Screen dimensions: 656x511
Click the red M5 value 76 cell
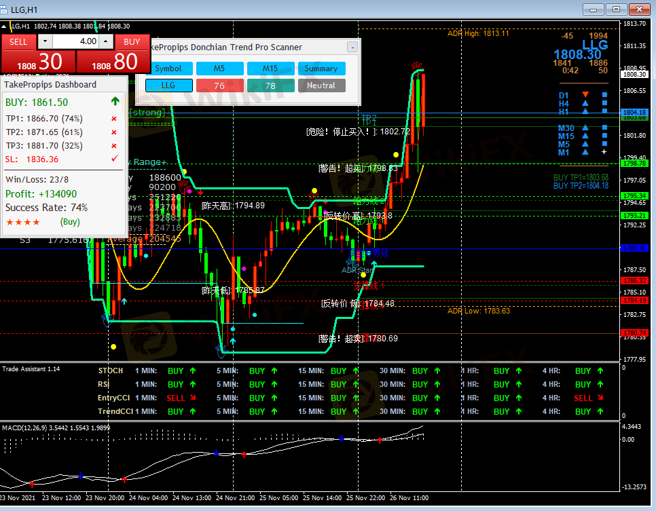tap(219, 86)
